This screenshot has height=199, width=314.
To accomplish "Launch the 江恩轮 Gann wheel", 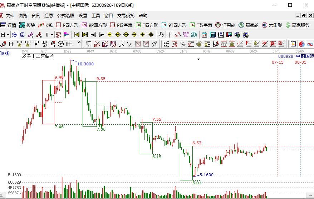I will click(225, 25).
